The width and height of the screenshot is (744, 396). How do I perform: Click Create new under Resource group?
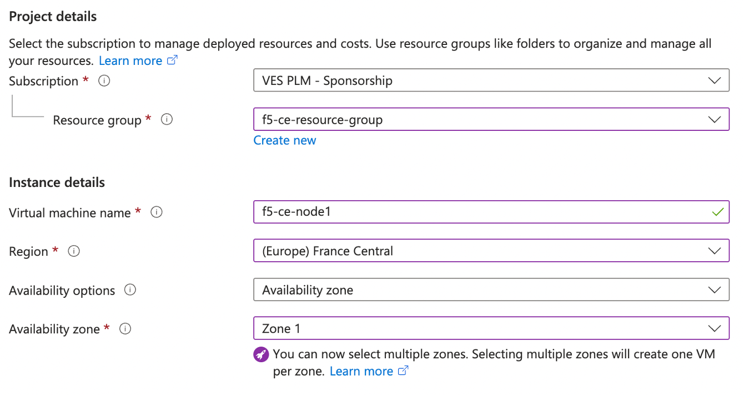point(285,140)
